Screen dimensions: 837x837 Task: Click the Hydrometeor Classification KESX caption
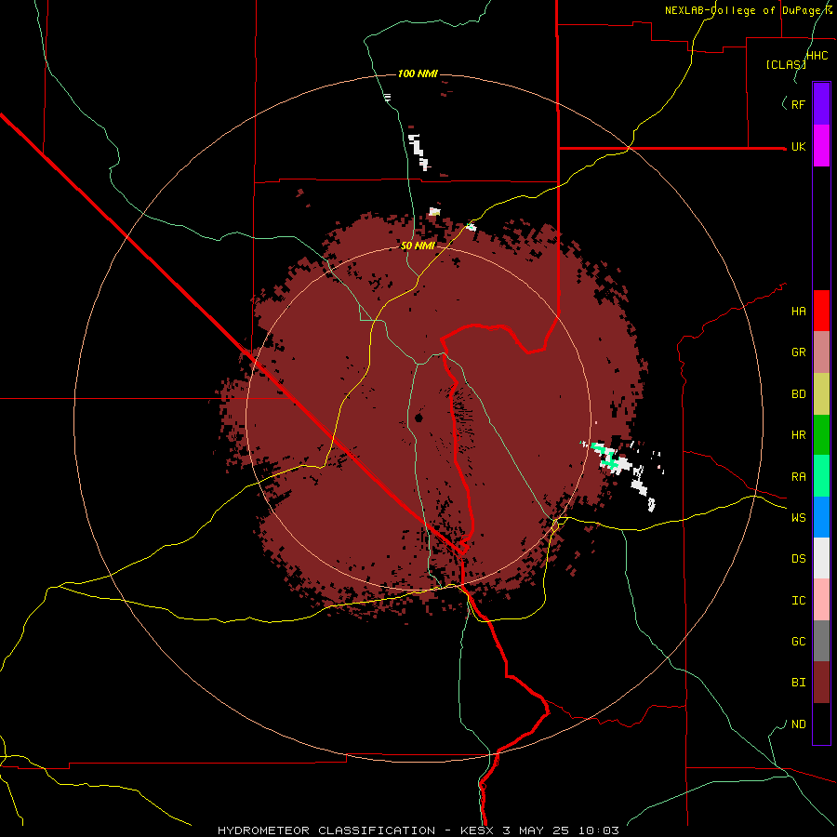pyautogui.click(x=418, y=830)
